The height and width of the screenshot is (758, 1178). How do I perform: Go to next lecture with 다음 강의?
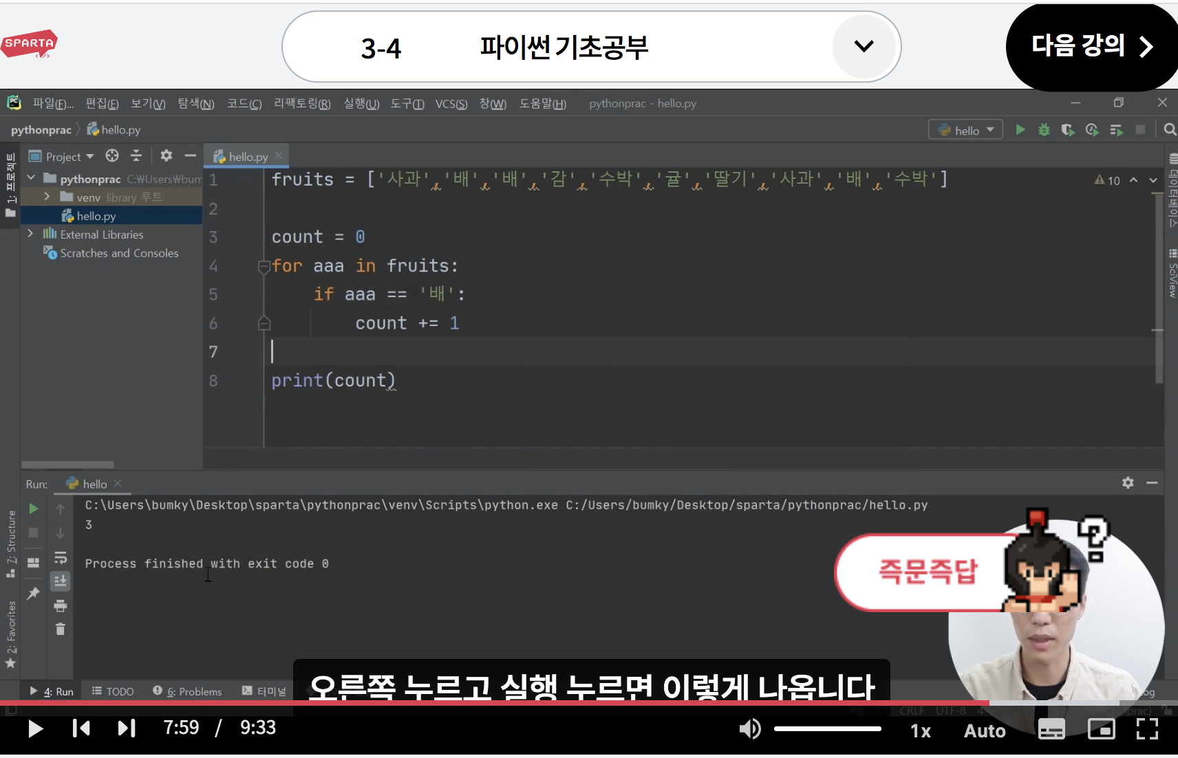coord(1091,47)
